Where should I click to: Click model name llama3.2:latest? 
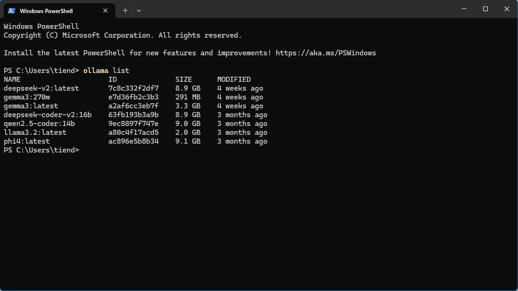pyautogui.click(x=35, y=132)
